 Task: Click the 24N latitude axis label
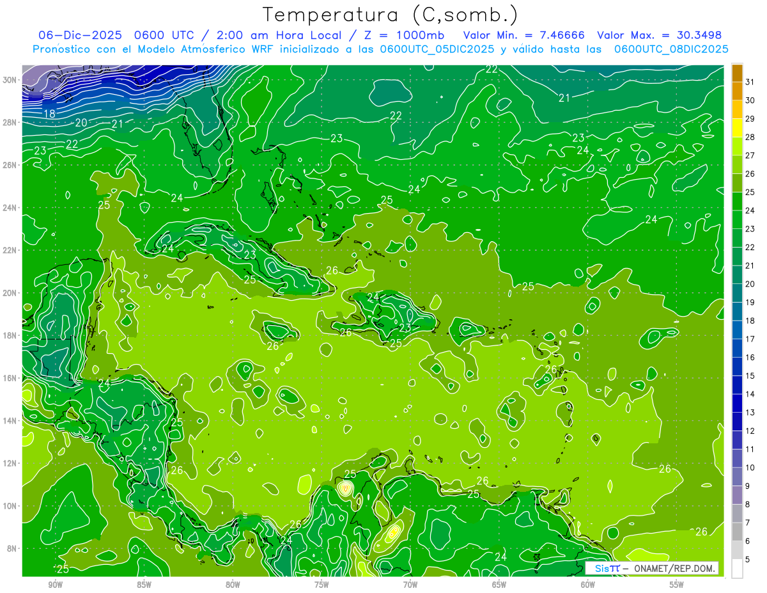click(11, 207)
